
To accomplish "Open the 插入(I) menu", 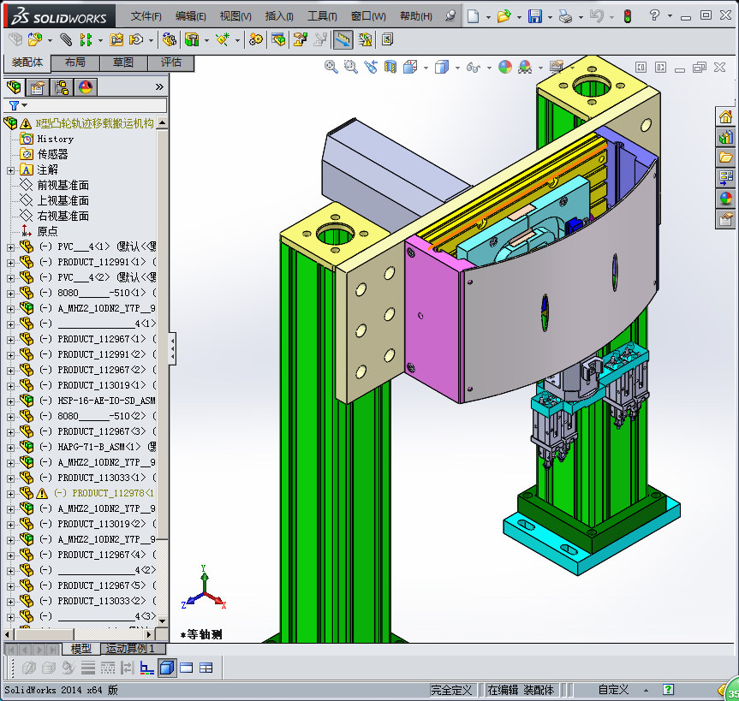I will click(279, 16).
